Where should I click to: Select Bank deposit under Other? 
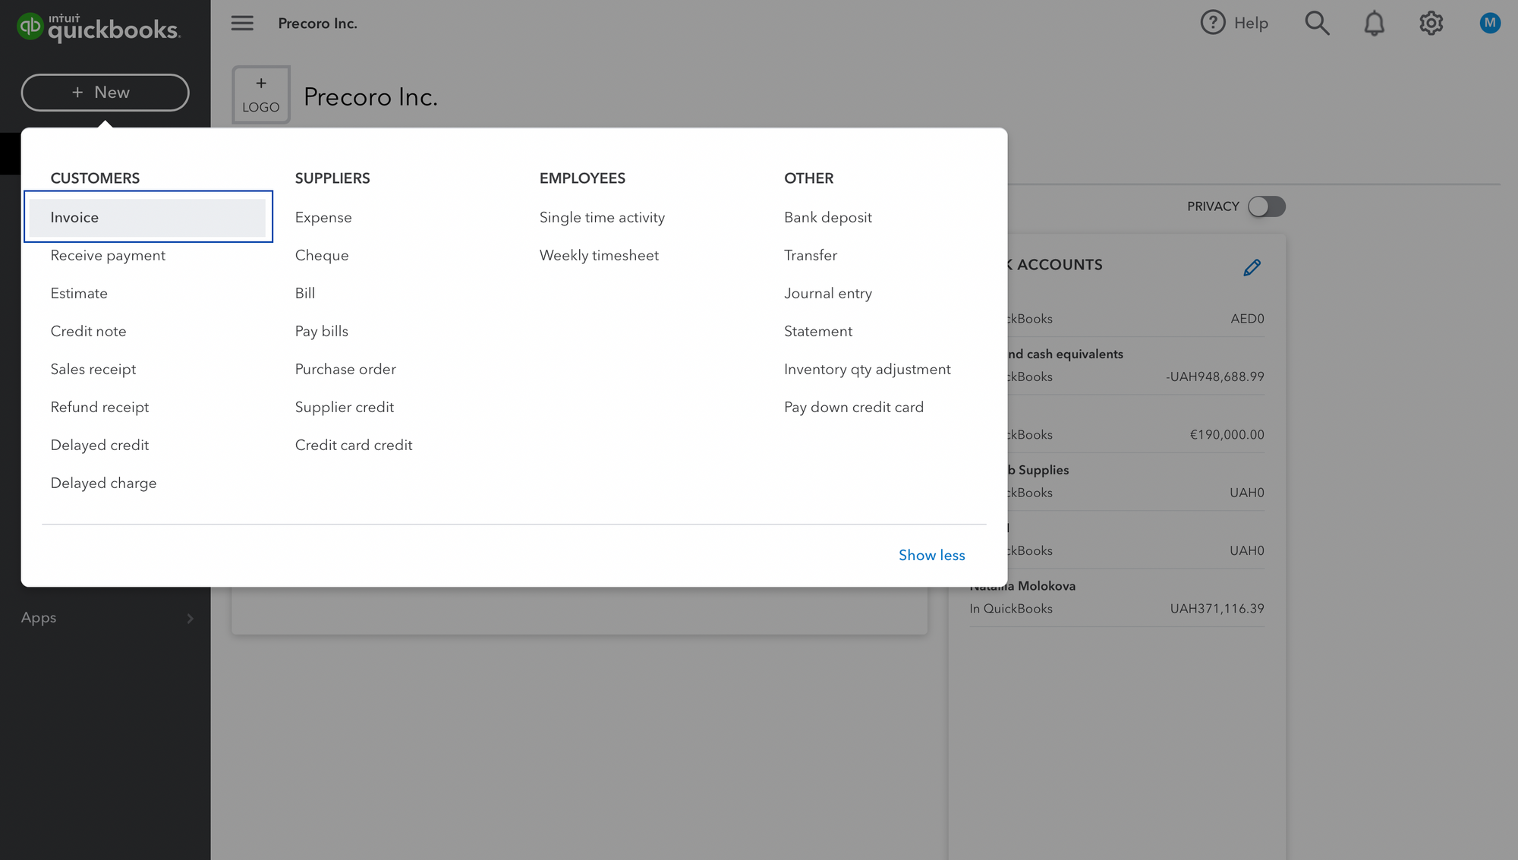pos(828,217)
